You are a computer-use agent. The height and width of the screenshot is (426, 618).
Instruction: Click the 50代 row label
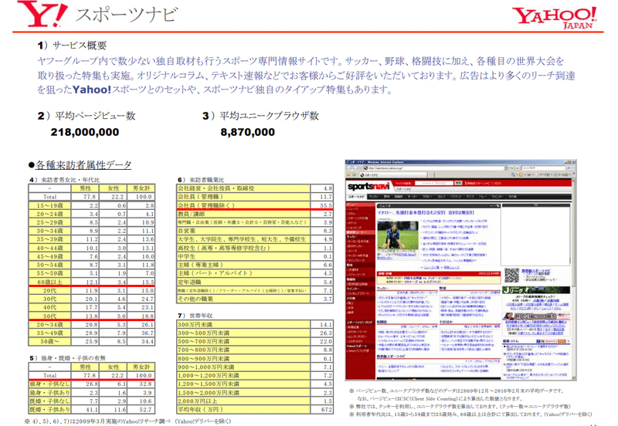pyautogui.click(x=49, y=316)
